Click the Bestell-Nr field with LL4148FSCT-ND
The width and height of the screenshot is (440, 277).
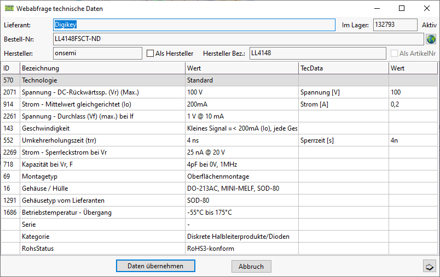(238, 39)
